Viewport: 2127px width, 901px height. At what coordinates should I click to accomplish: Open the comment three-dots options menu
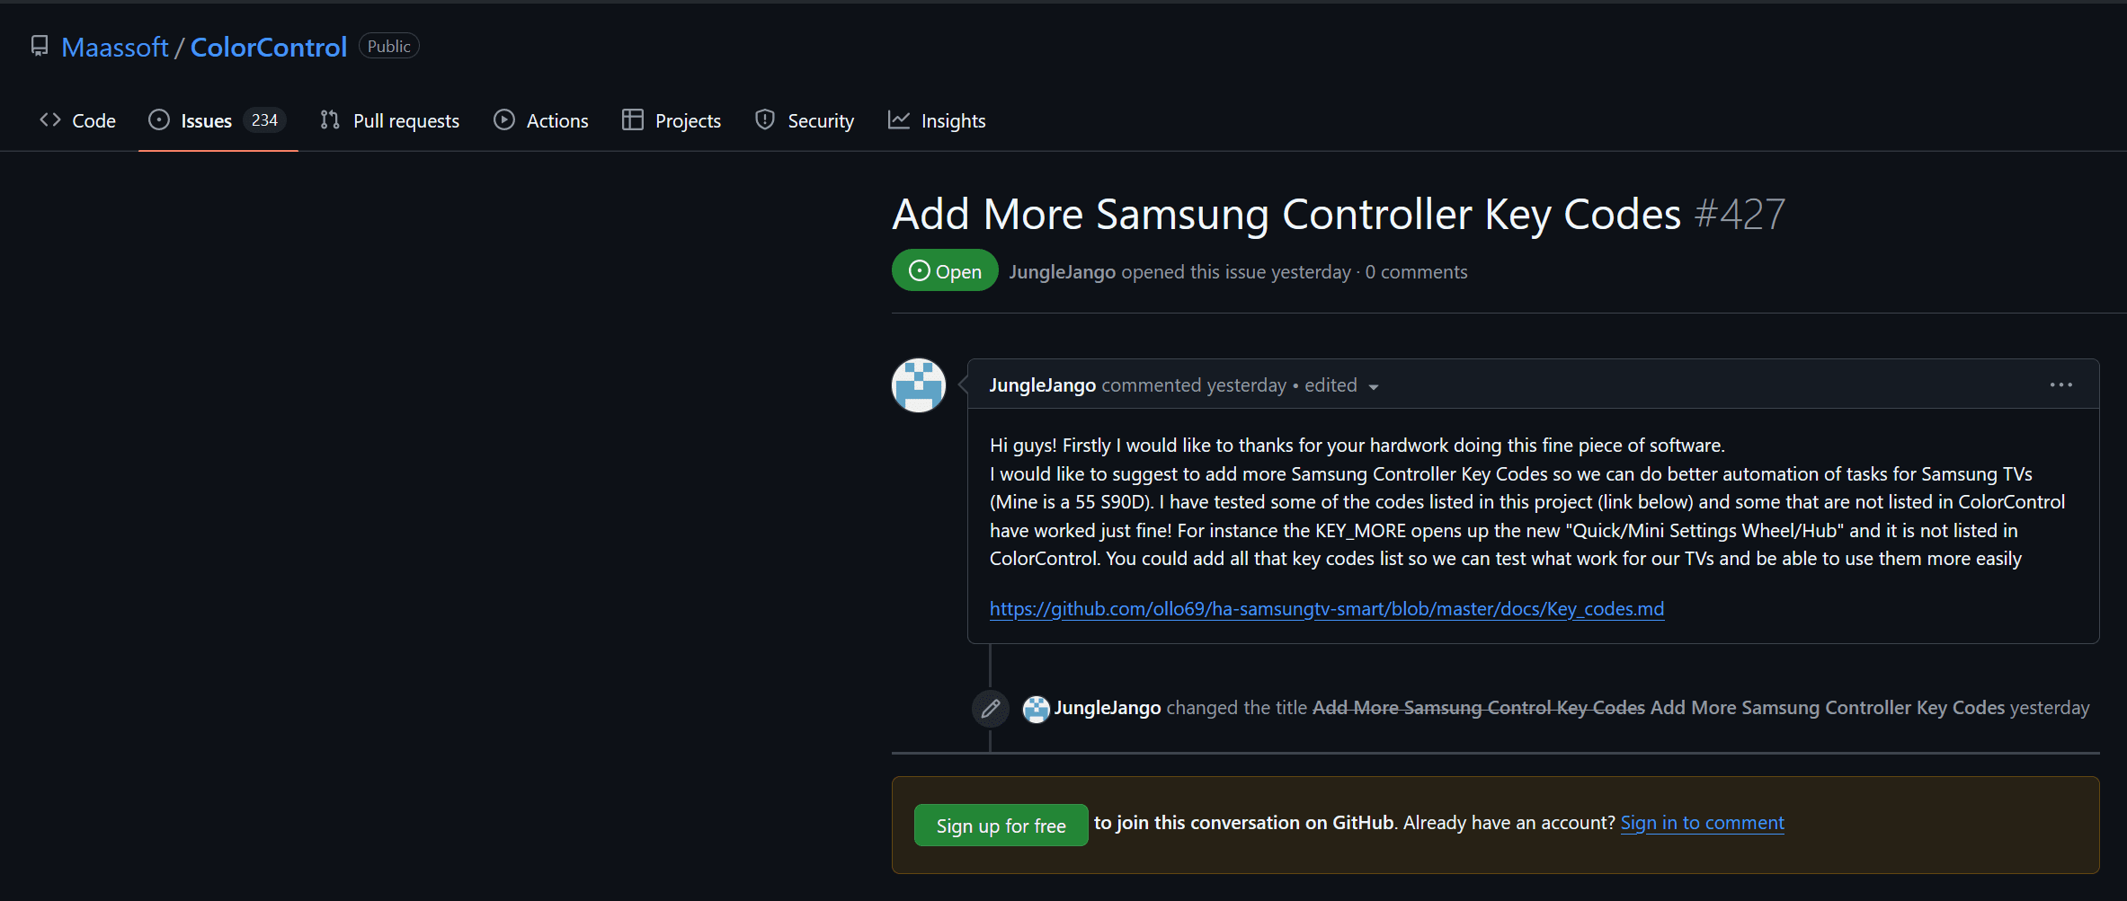click(2061, 384)
